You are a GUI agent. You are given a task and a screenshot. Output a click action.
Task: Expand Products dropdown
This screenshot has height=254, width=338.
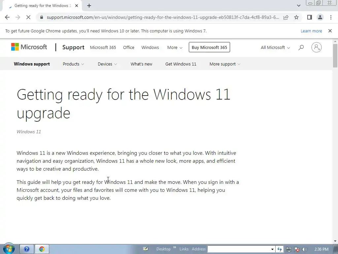pyautogui.click(x=73, y=64)
